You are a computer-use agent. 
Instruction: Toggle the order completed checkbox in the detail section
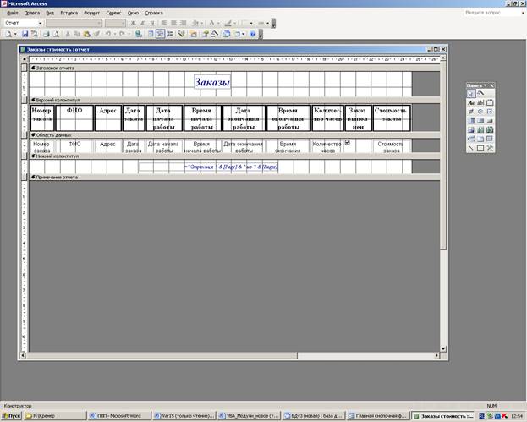[x=348, y=143]
